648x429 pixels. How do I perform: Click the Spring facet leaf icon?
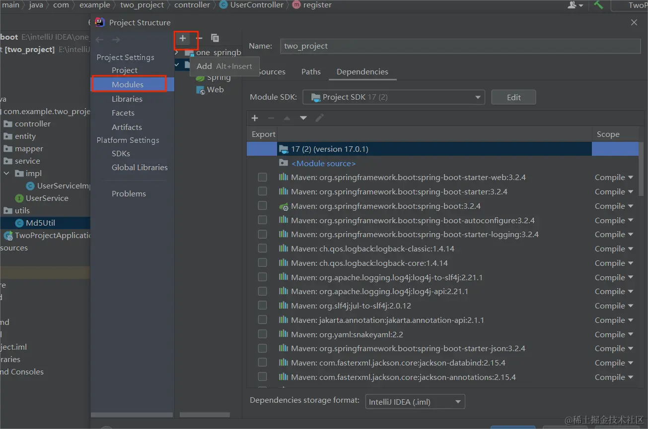click(200, 78)
